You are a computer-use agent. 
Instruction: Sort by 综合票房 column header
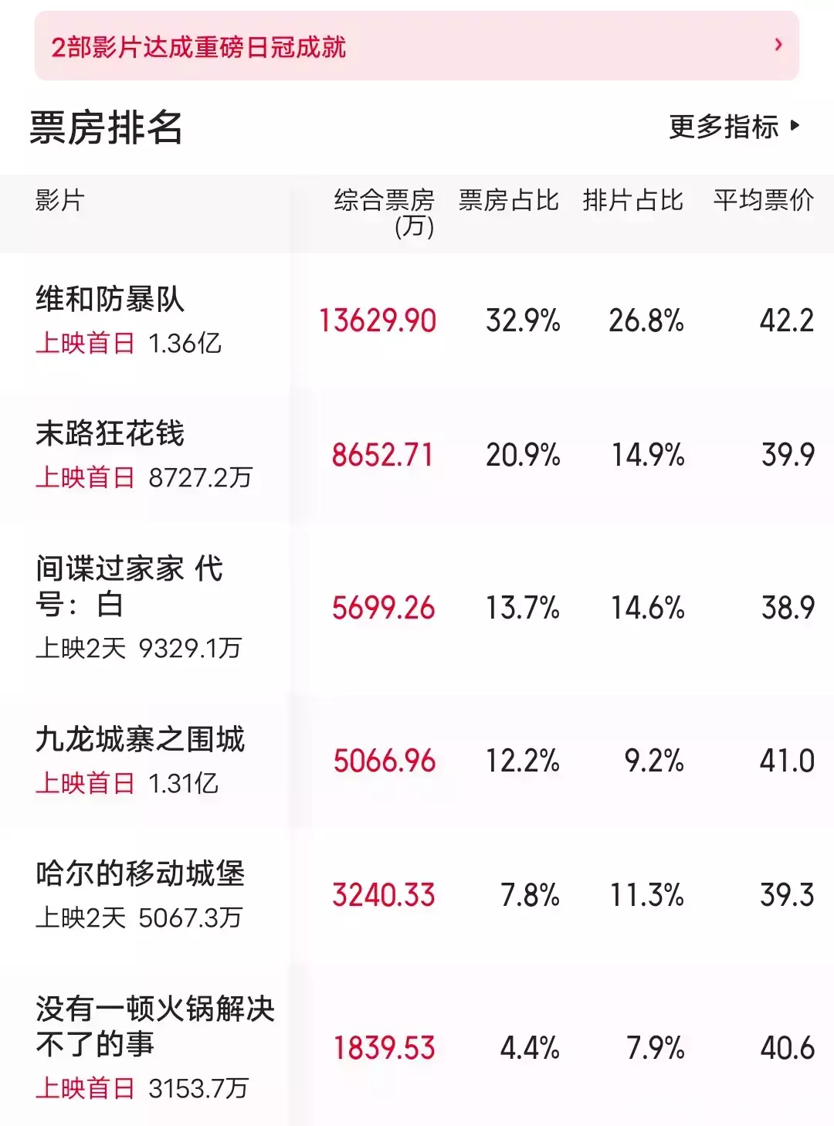click(x=384, y=212)
